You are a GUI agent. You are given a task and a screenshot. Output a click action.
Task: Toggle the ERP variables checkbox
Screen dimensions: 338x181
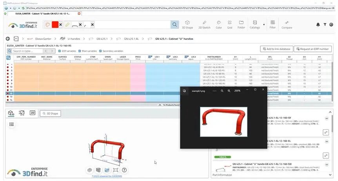pyautogui.click(x=60, y=51)
